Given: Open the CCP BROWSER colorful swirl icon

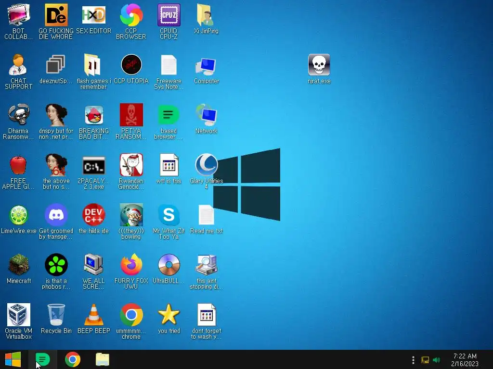Looking at the screenshot, I should coord(131,21).
